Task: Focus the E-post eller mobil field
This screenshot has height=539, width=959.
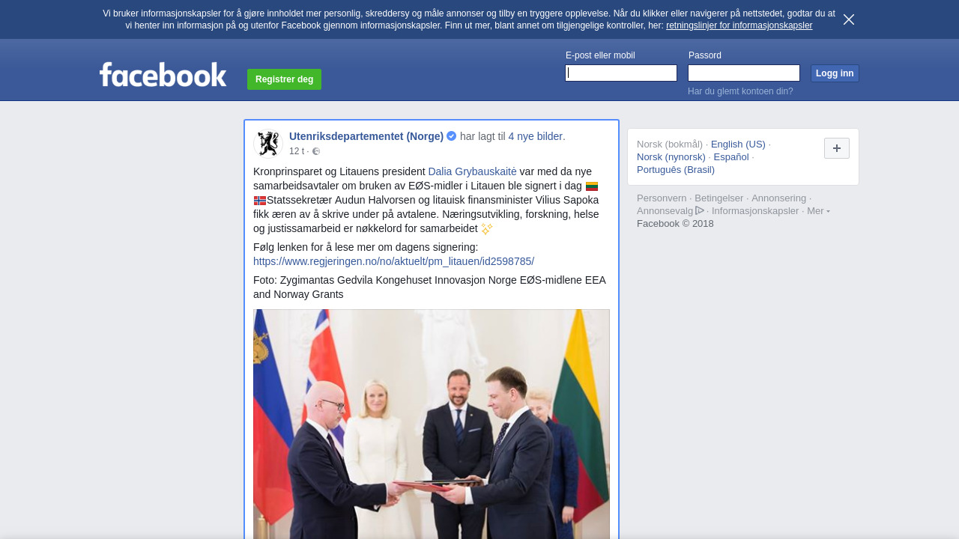Action: tap(621, 73)
